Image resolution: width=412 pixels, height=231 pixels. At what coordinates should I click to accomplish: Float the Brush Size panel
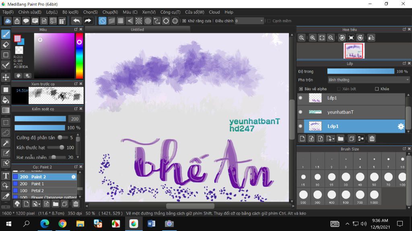click(404, 149)
